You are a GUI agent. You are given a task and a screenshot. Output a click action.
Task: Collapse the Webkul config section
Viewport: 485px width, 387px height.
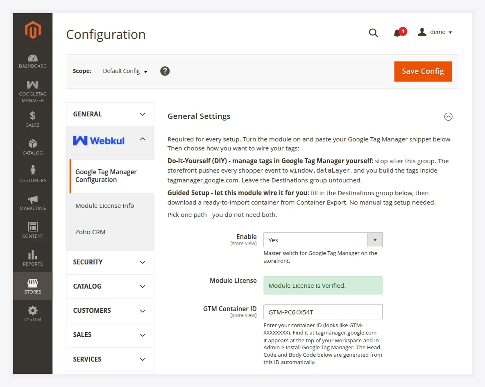coord(110,141)
